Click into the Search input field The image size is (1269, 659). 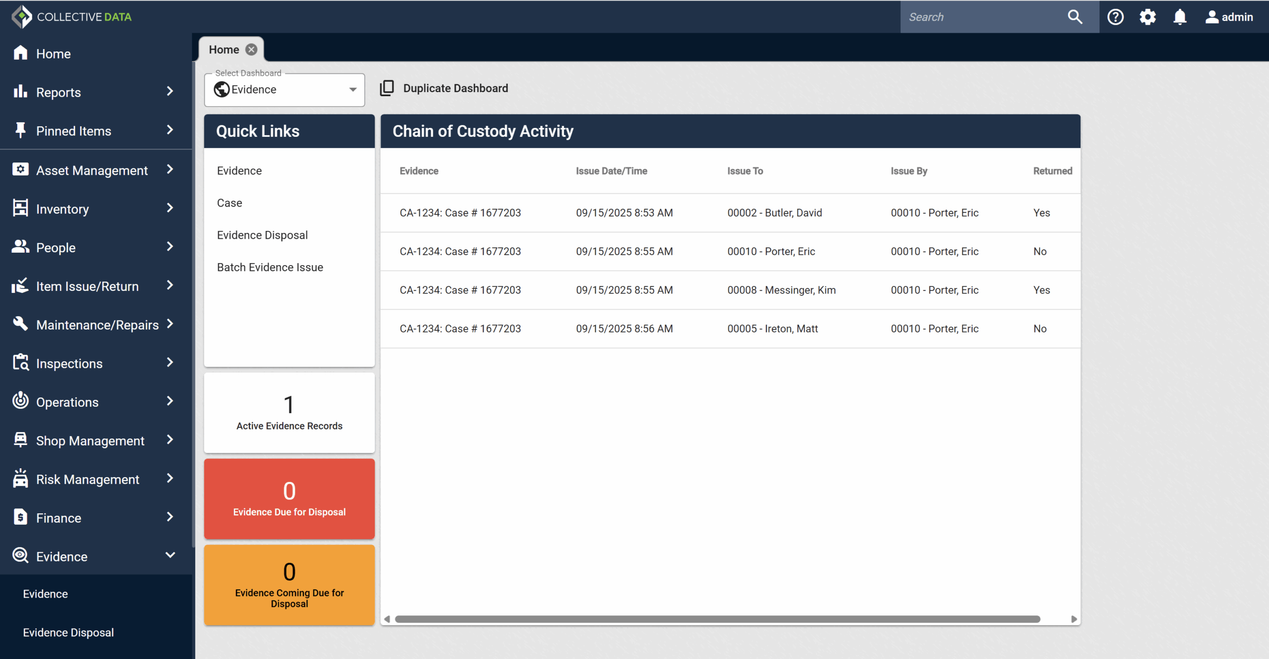981,17
